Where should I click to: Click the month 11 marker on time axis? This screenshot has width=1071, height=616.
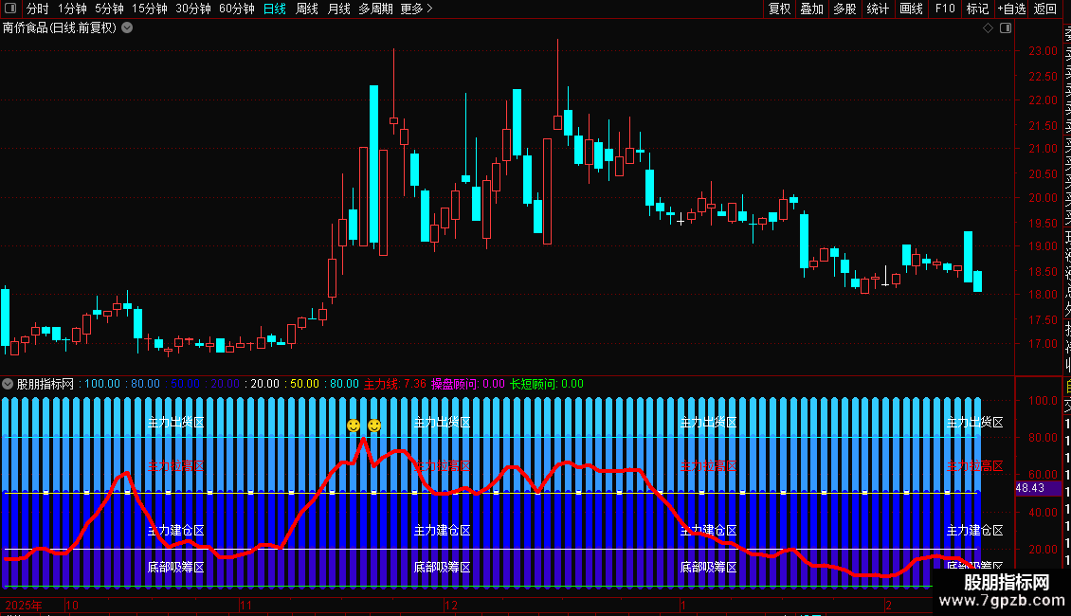click(x=245, y=605)
